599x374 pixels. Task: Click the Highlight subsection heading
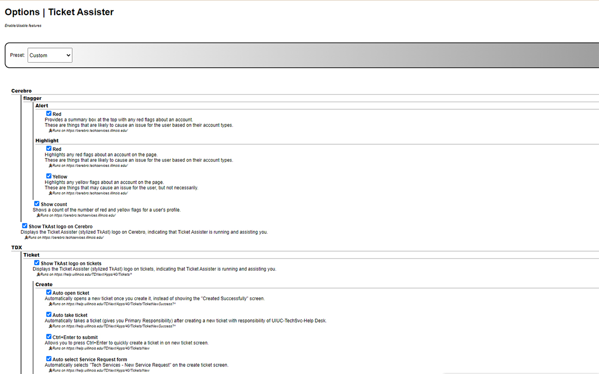(x=47, y=141)
